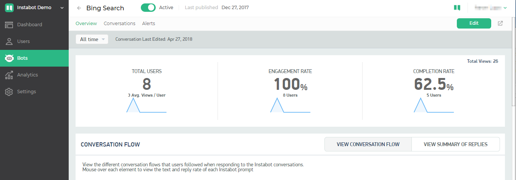Click the 3 Avg. Views / User text
This screenshot has height=180, width=516.
click(147, 96)
